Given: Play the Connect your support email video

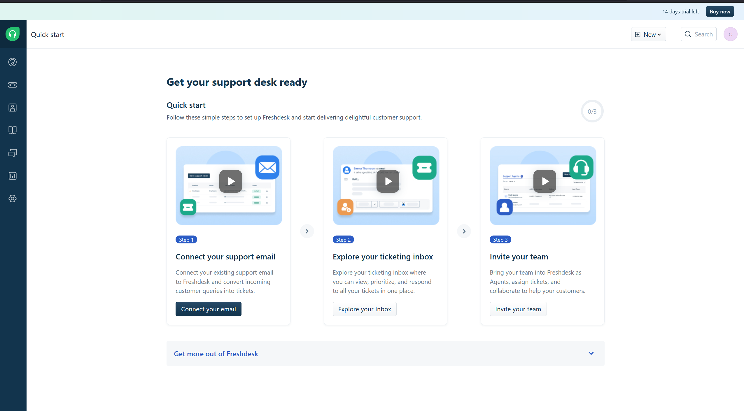Looking at the screenshot, I should pyautogui.click(x=230, y=181).
